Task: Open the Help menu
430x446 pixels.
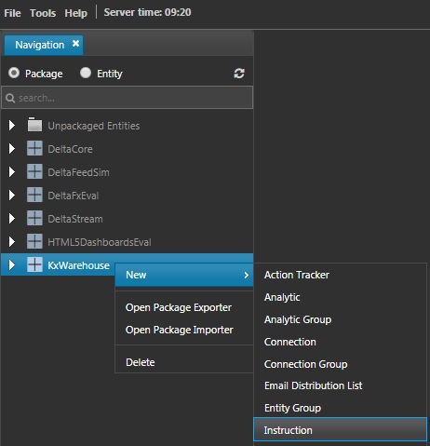Action: (x=76, y=13)
